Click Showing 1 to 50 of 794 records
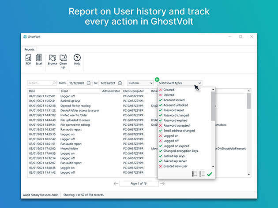 click(84, 195)
